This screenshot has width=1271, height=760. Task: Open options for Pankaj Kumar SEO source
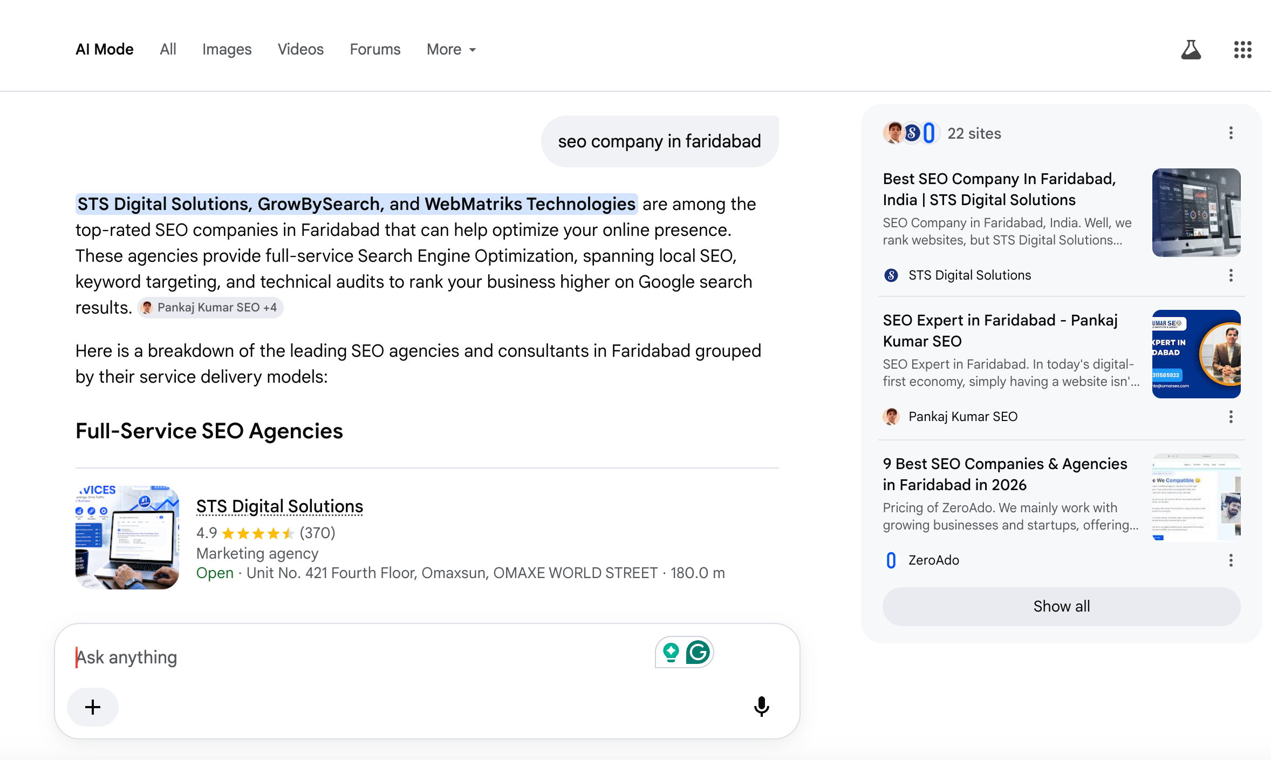(x=1231, y=417)
